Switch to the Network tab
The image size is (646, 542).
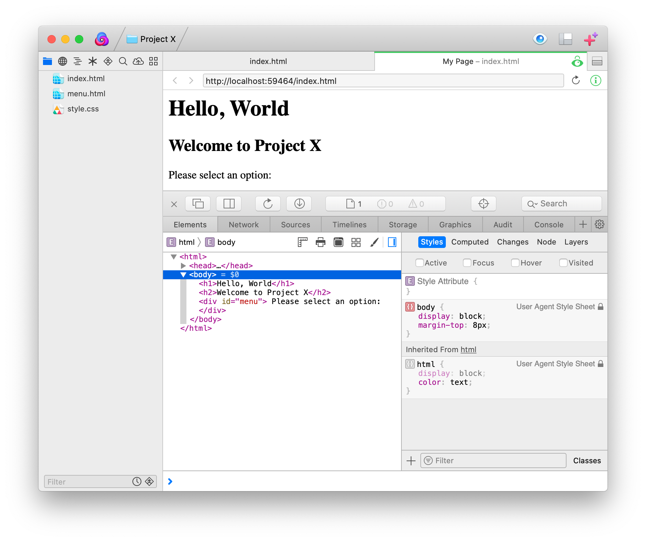(x=244, y=225)
